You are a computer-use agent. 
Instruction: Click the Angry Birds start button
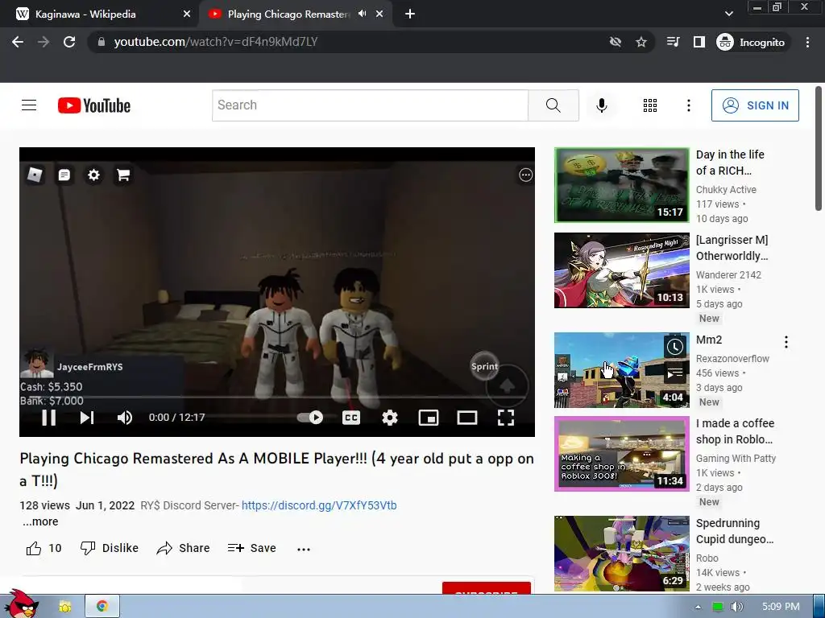(21, 604)
